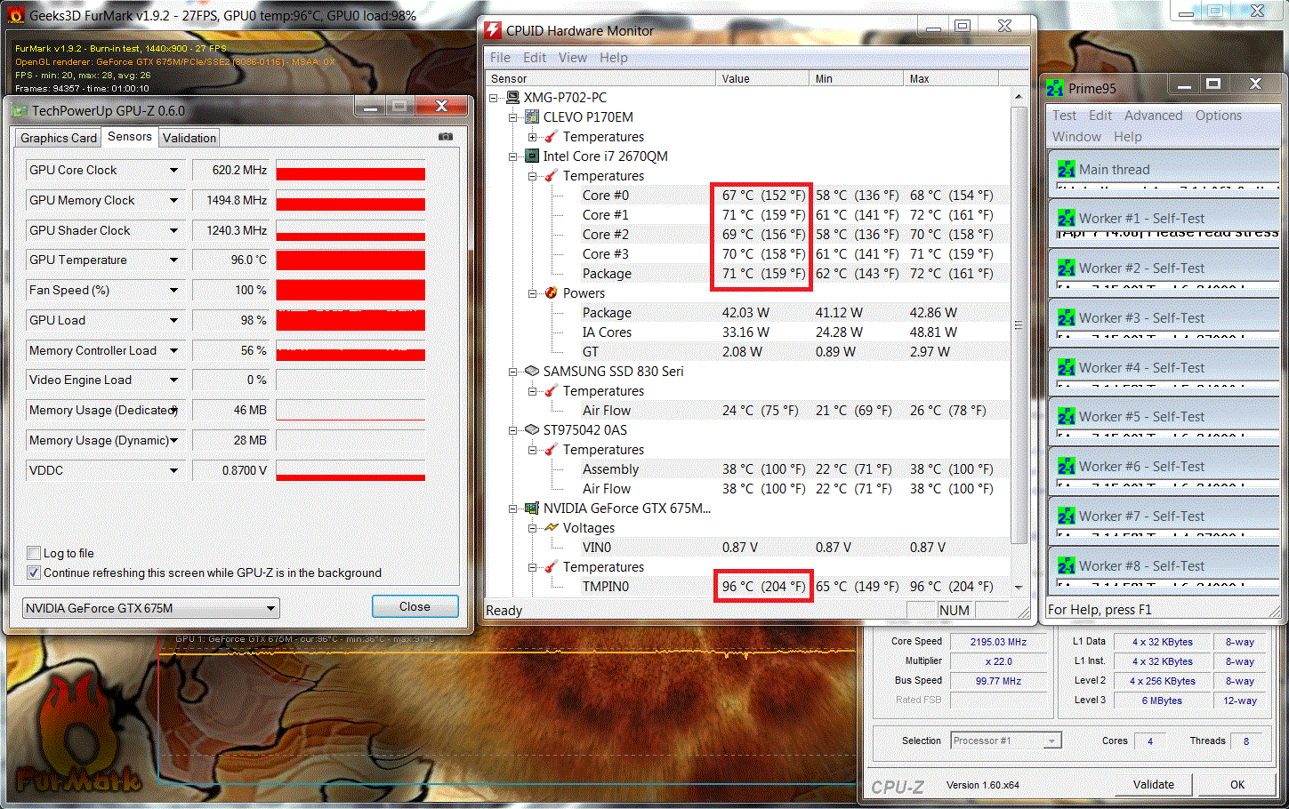Click the CPUID Hardware Monitor title icon

point(493,30)
